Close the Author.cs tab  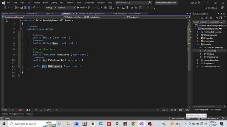[x=77, y=13]
